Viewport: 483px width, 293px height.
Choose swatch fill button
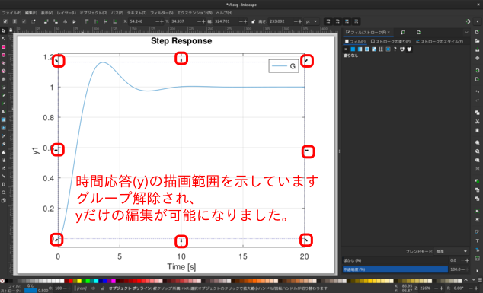pyautogui.click(x=388, y=49)
